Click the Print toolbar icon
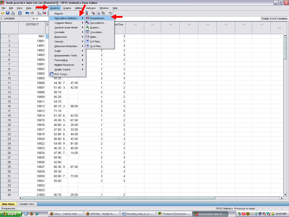 pyautogui.click(x=13, y=13)
